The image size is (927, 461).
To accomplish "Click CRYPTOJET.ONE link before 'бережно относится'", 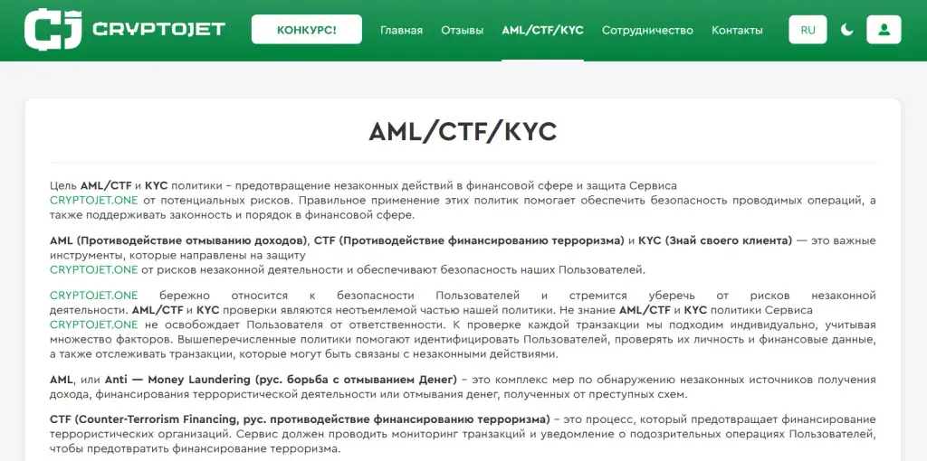I will 93,296.
